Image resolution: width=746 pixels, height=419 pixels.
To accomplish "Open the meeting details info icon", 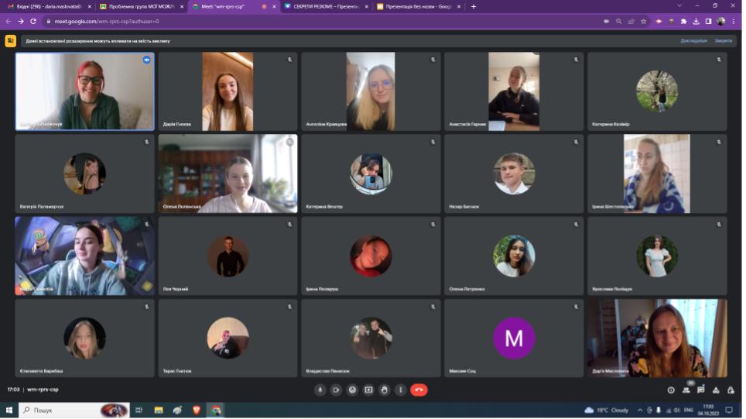I will point(671,390).
